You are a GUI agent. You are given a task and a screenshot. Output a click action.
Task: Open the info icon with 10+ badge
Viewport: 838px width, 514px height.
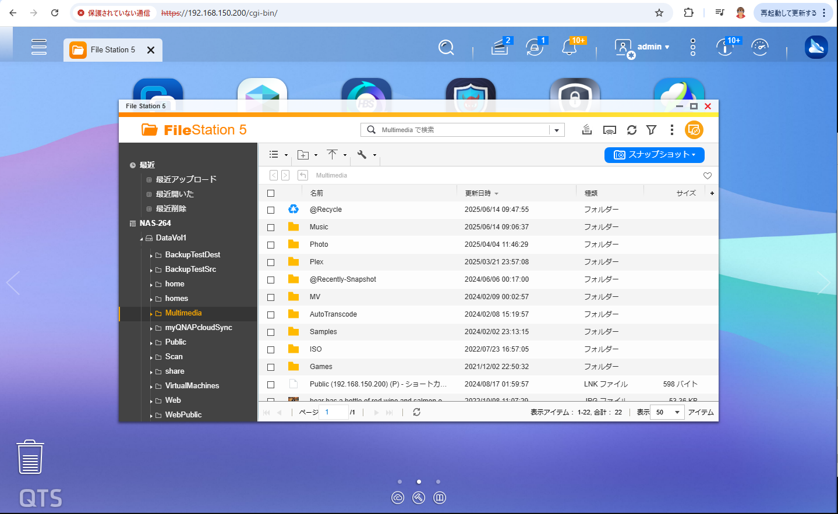pos(725,47)
